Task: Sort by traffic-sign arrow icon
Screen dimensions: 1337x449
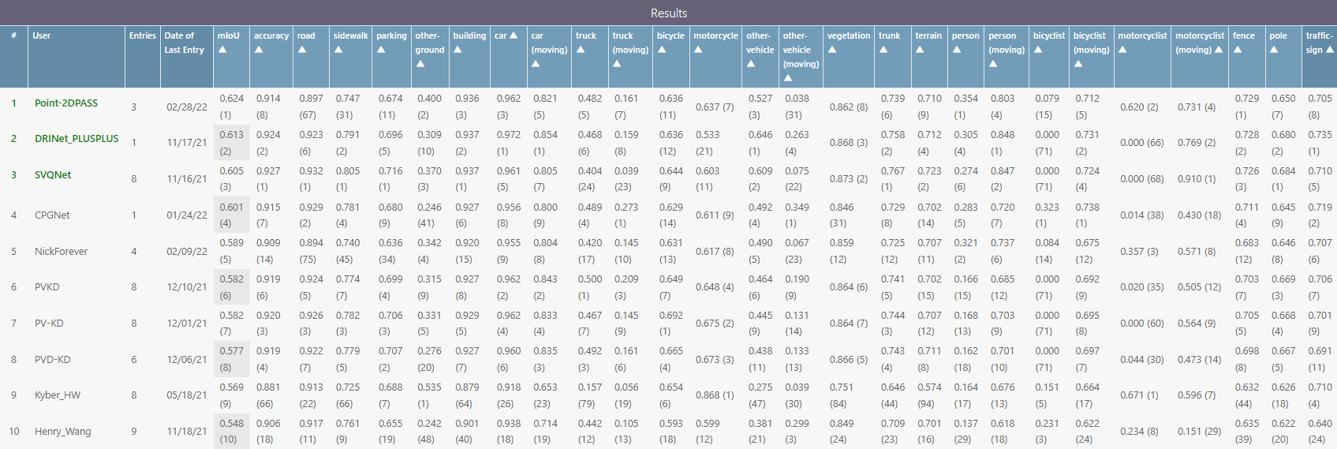Action: [x=1330, y=50]
